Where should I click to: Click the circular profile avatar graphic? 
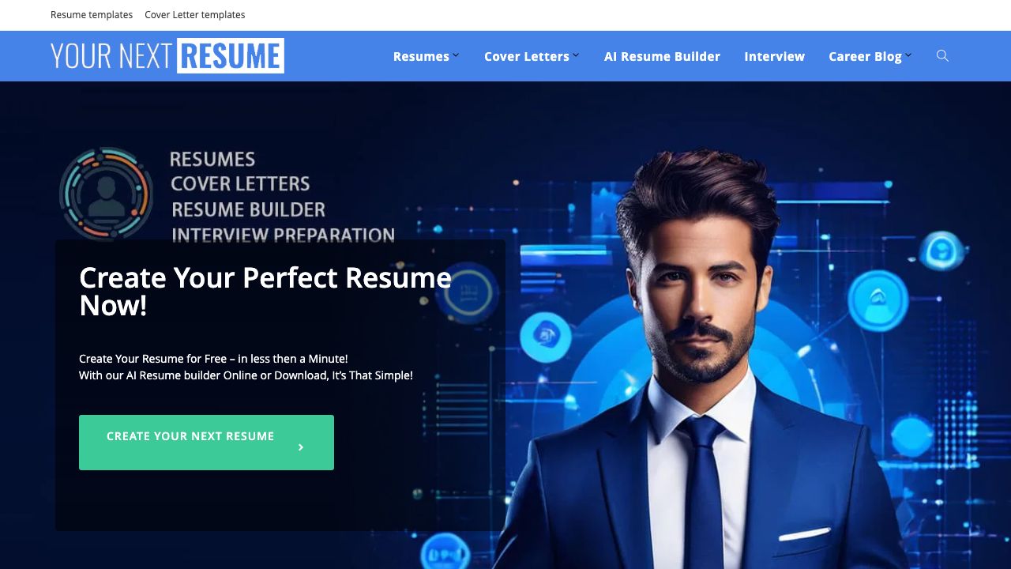(106, 194)
